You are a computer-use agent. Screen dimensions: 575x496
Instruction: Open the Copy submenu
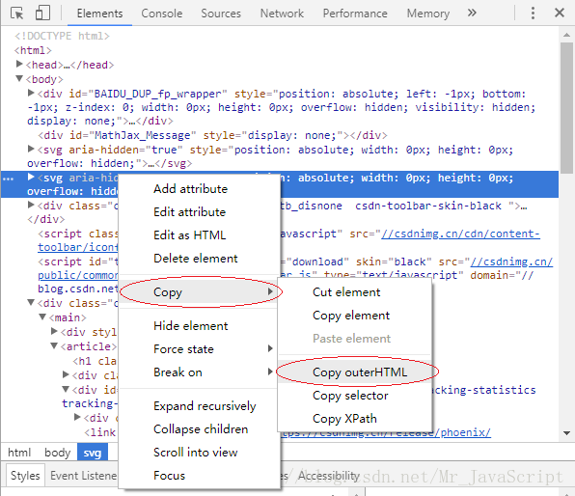click(x=200, y=292)
